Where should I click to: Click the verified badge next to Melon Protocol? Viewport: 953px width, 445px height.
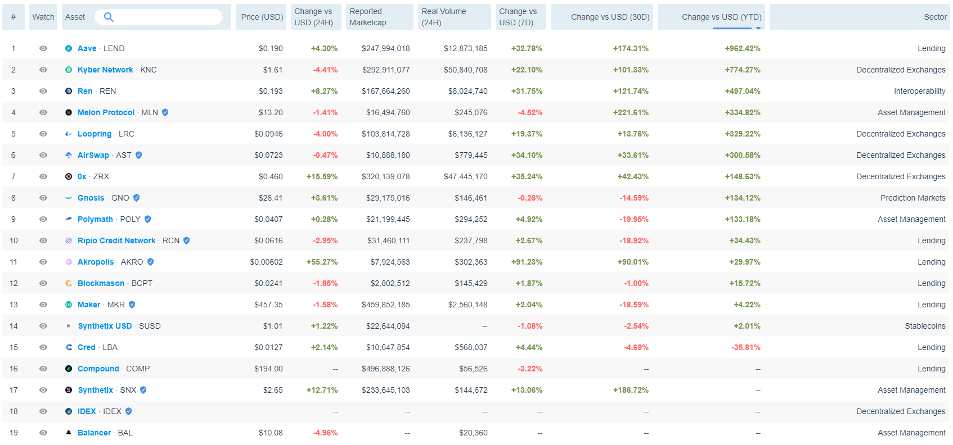165,112
